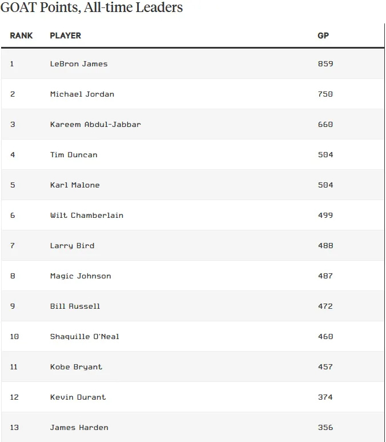Click Kobe Bryant player name
Image resolution: width=386 pixels, height=442 pixels.
[76, 367]
